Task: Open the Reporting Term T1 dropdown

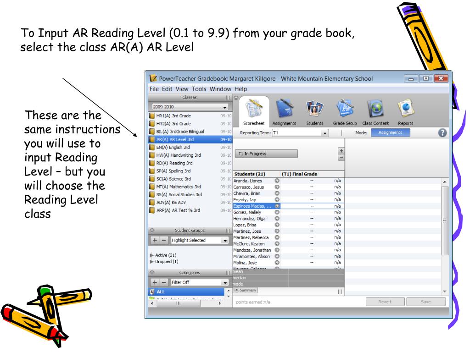Action: click(x=300, y=133)
